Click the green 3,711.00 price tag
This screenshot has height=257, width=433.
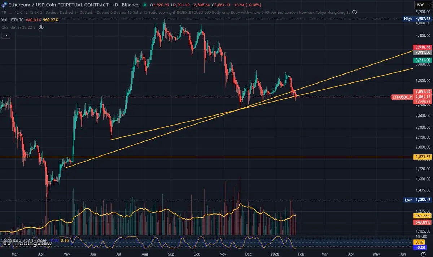click(x=422, y=60)
